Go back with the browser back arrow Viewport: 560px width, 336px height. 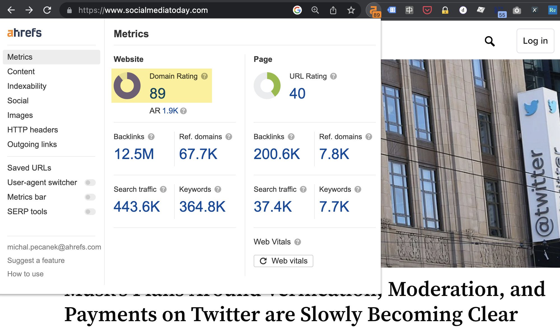(x=11, y=10)
